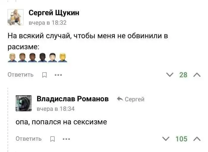
Task: Click the rating count 105
Action: click(181, 139)
